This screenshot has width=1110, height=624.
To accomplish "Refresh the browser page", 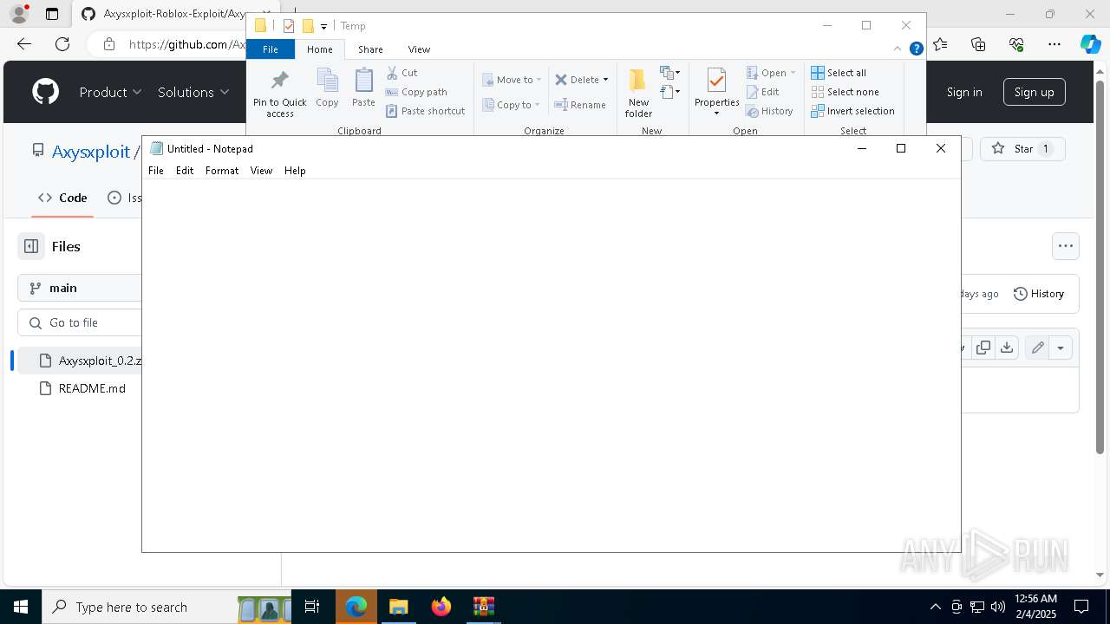I will 62,44.
